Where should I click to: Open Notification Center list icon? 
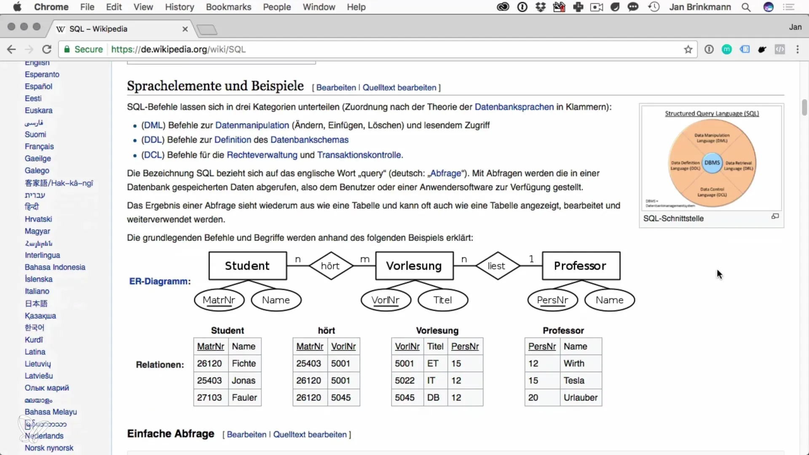tap(789, 7)
